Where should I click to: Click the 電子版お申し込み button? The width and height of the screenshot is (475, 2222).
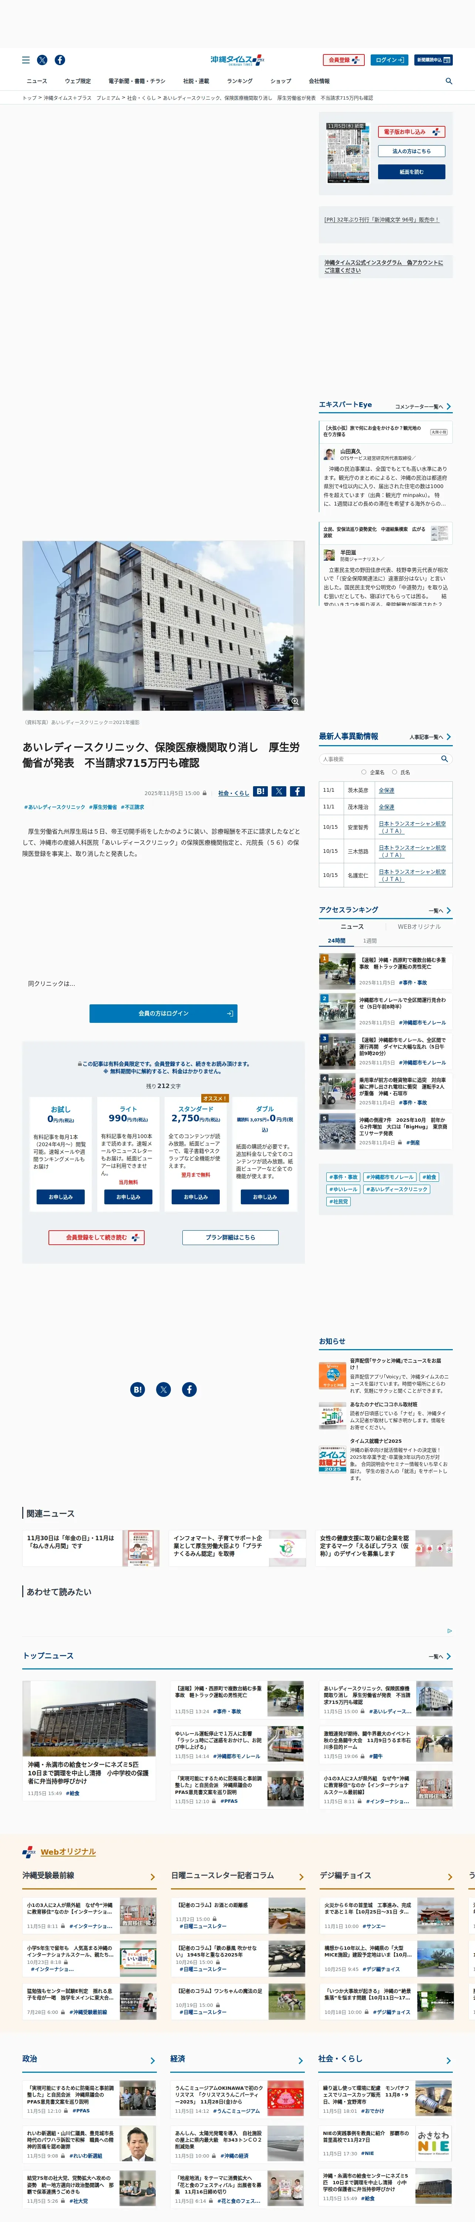click(x=411, y=132)
